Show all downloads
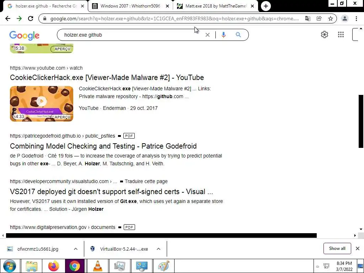Image resolution: width=364 pixels, height=273 pixels. click(x=337, y=248)
